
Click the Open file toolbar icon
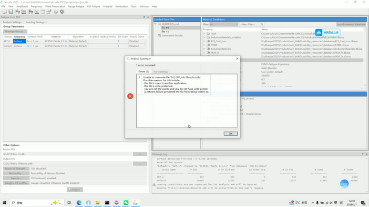(x=5, y=12)
